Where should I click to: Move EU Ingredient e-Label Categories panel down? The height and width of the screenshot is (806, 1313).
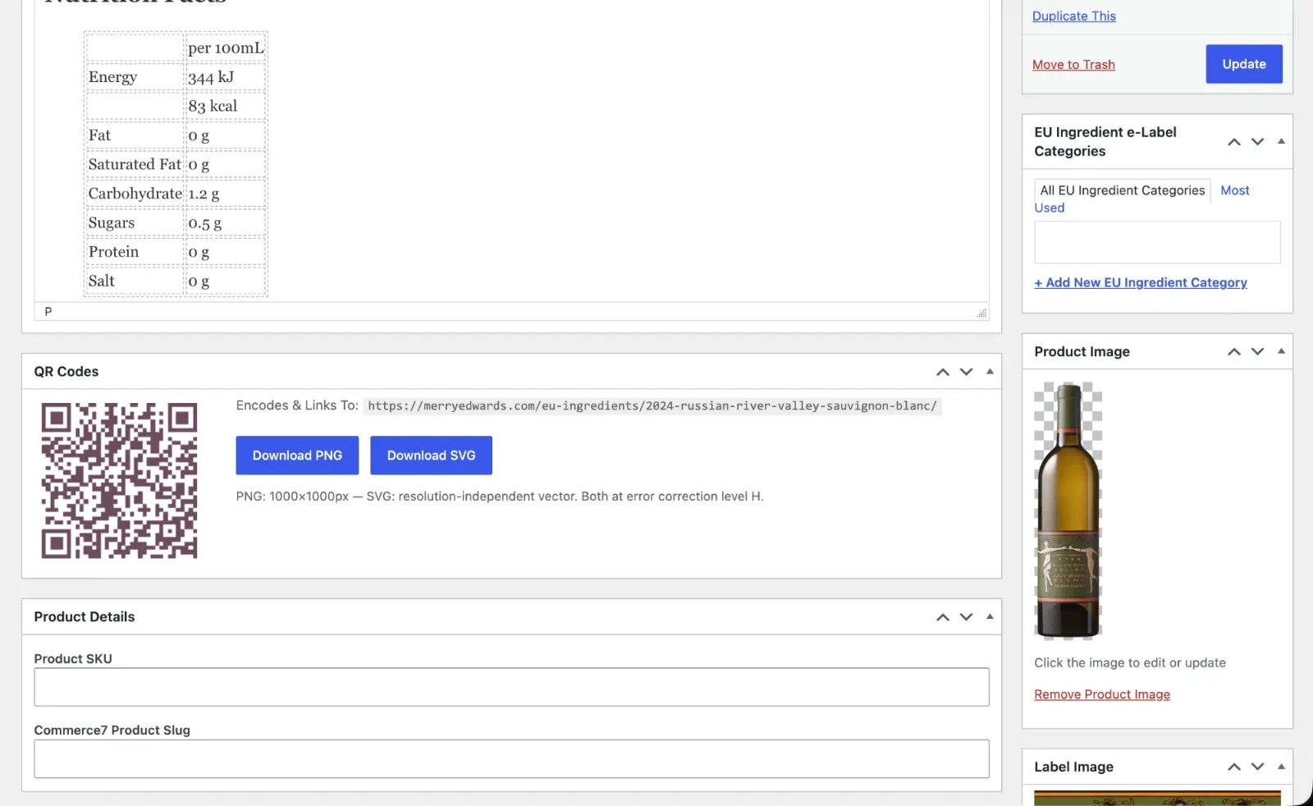pos(1257,142)
